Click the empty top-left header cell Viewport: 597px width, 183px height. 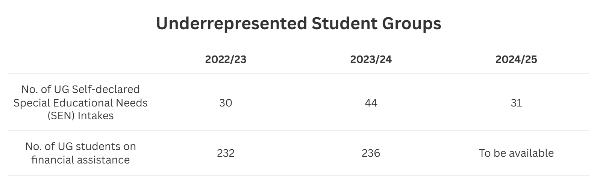[x=80, y=60]
